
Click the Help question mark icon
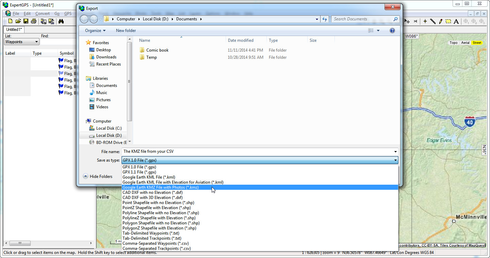point(392,31)
